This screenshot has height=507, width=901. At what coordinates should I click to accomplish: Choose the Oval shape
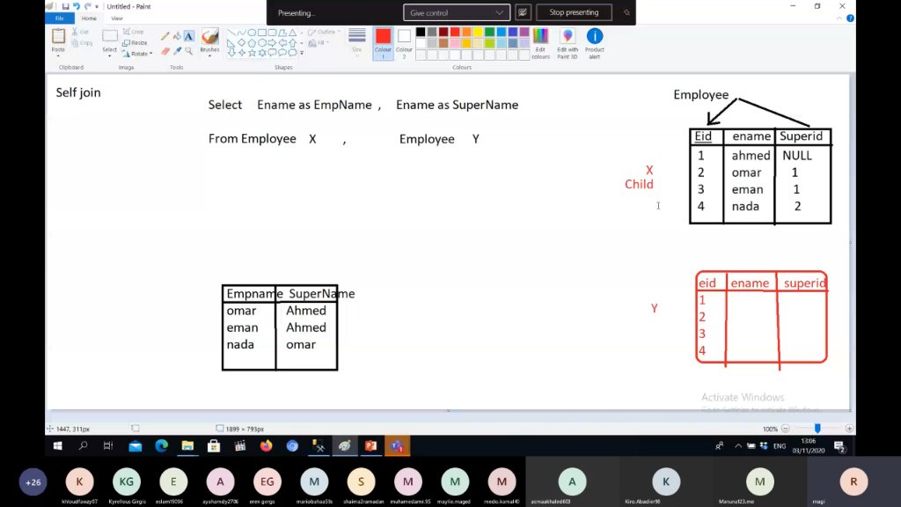(252, 33)
